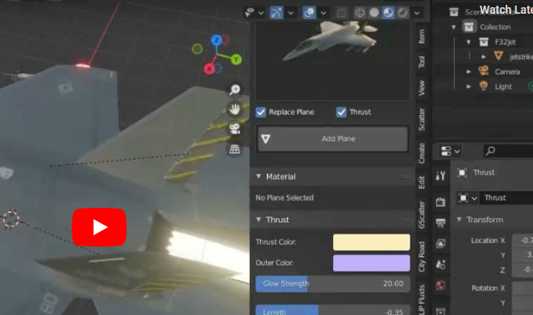This screenshot has width=533, height=315.
Task: Open the object visibility dropdown in header
Action: click(253, 13)
